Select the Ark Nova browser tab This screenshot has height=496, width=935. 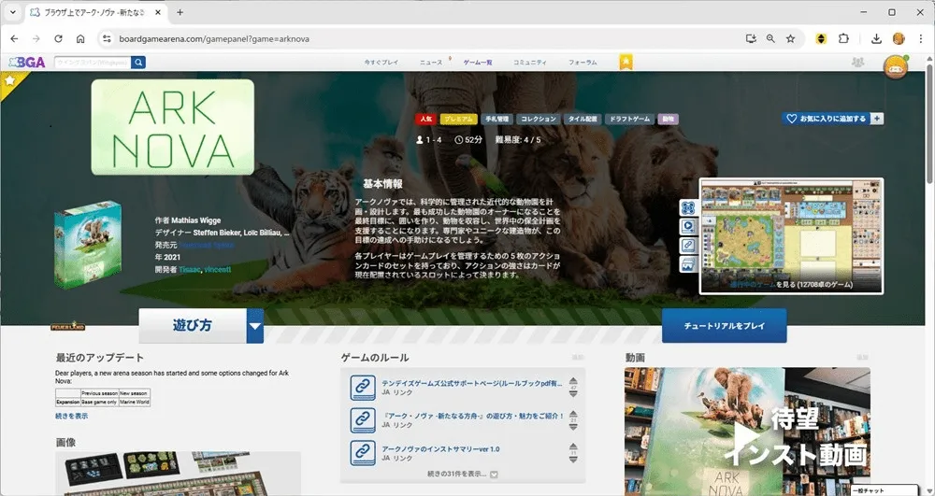tap(95, 12)
